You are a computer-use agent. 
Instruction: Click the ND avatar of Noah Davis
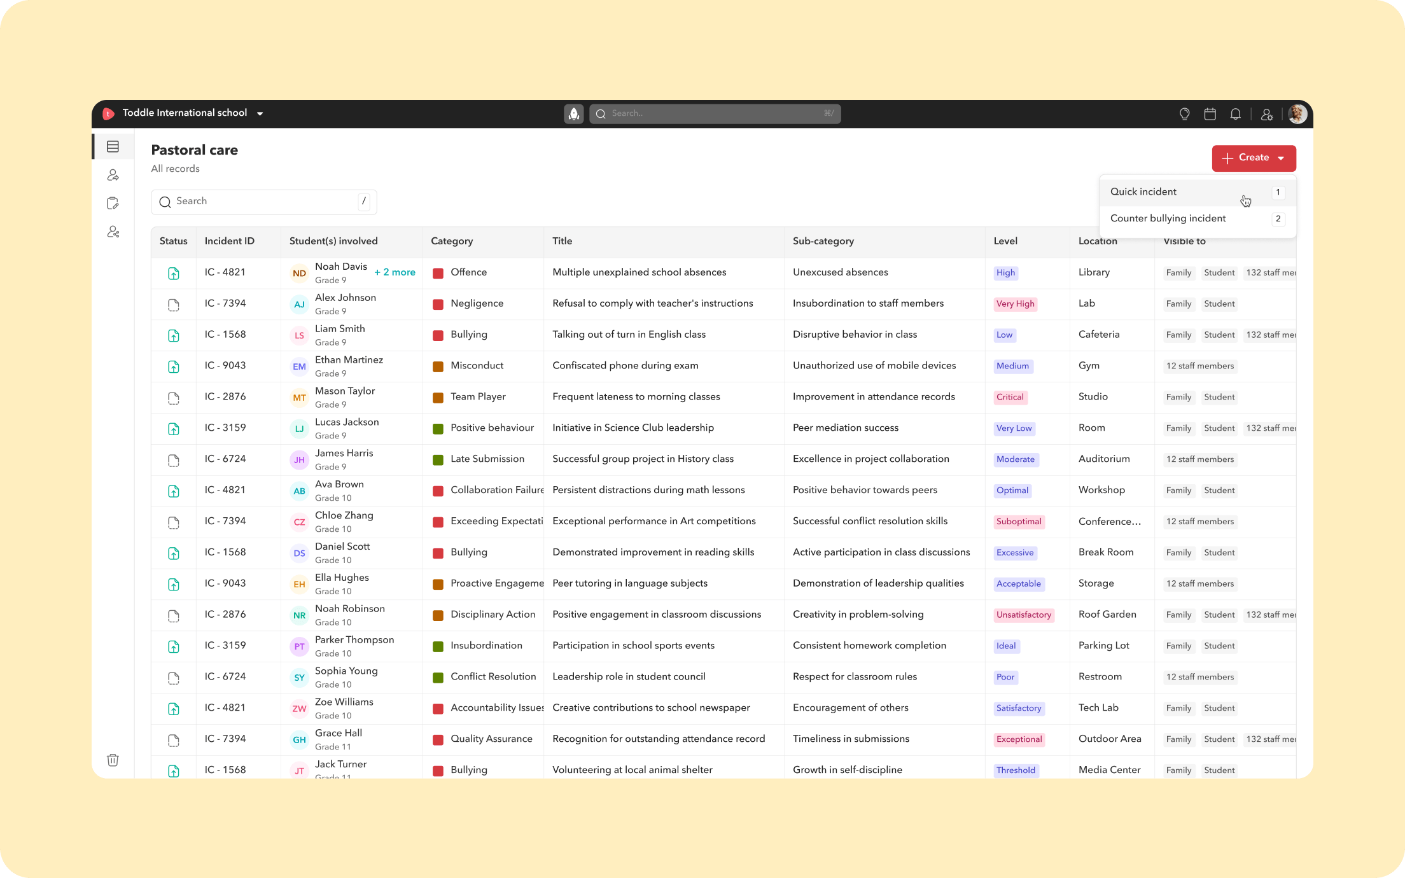(x=299, y=274)
